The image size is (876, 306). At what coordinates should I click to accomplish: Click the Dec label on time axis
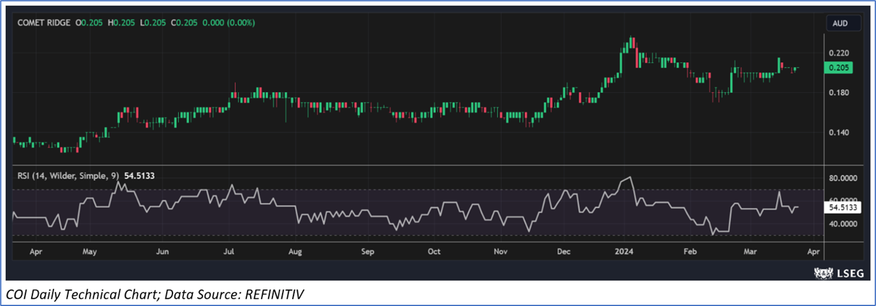pyautogui.click(x=563, y=251)
